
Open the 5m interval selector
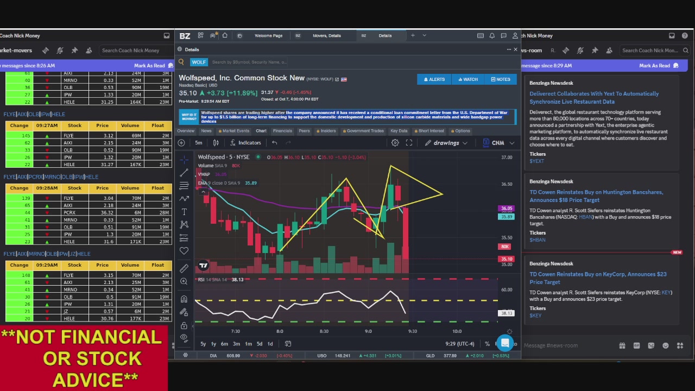point(199,143)
